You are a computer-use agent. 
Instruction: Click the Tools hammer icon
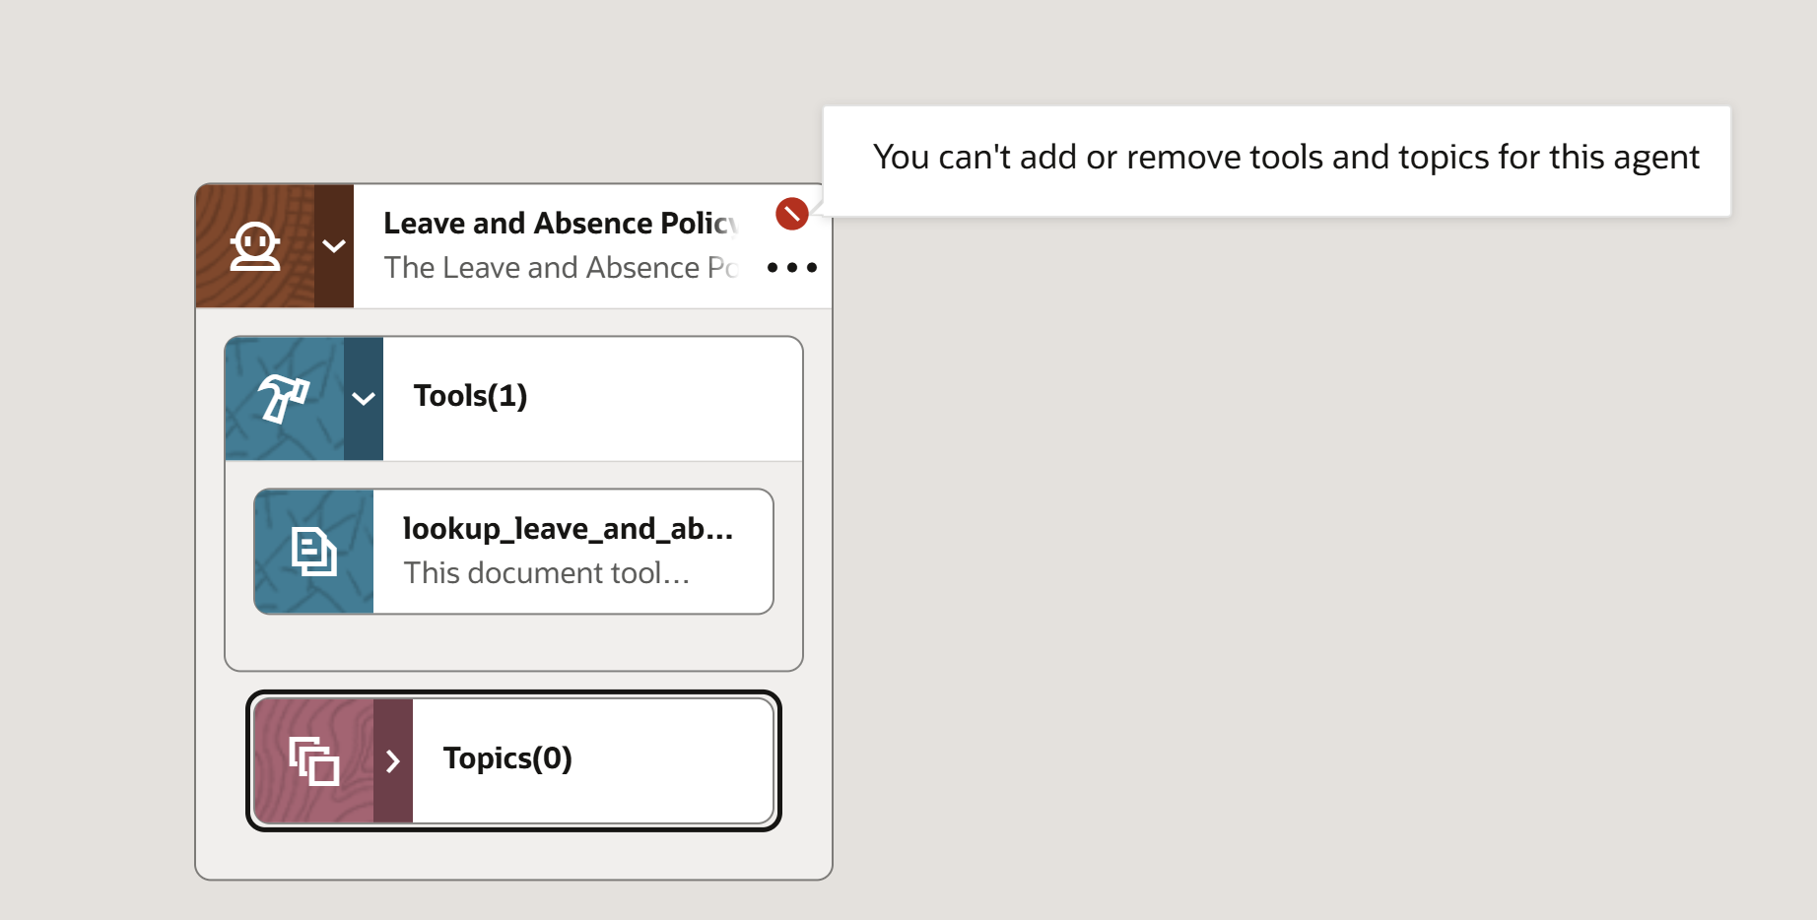pos(284,398)
